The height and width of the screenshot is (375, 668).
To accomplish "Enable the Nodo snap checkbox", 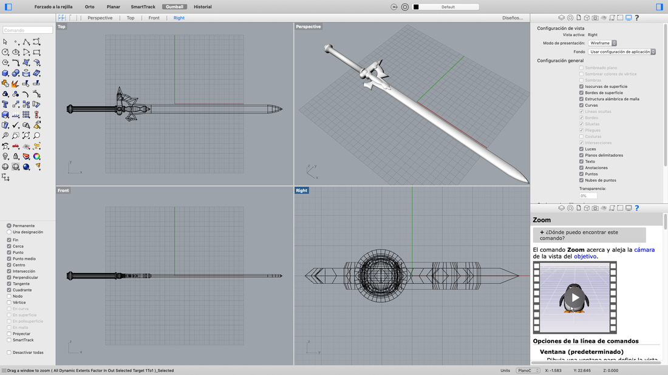I will [x=9, y=296].
